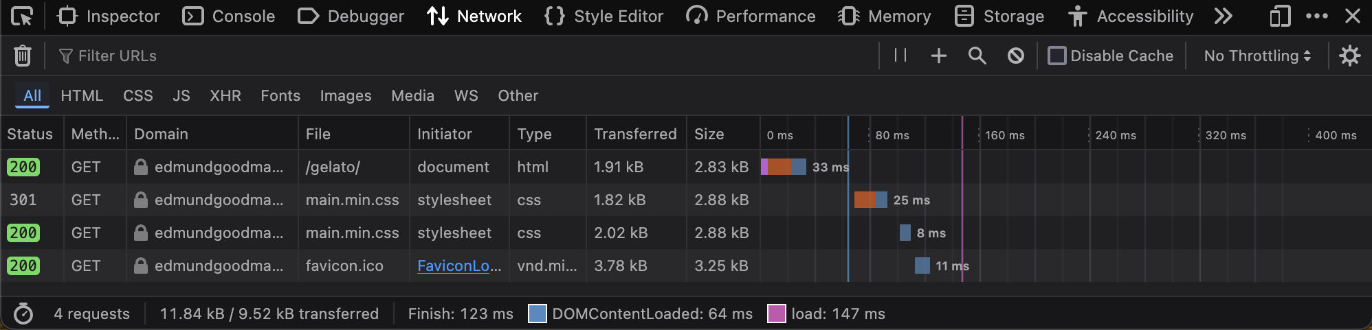This screenshot has height=330, width=1372.
Task: Open the FaviconLoader initiator link
Action: [459, 266]
